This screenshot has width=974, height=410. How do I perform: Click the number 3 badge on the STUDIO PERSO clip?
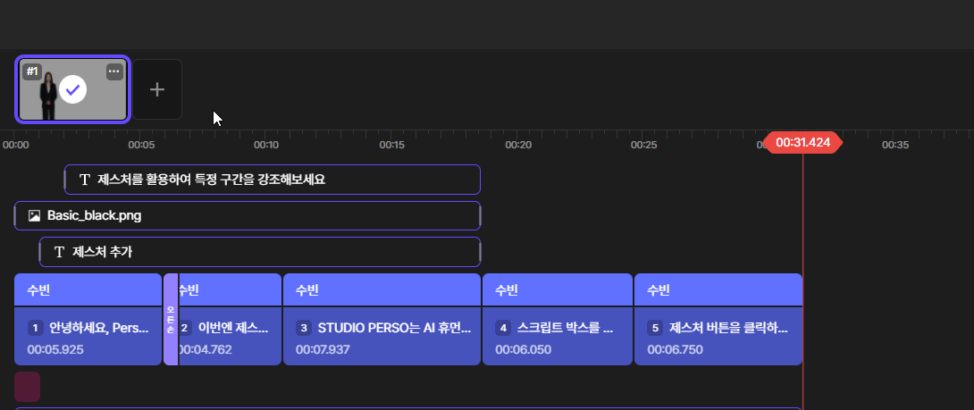304,328
